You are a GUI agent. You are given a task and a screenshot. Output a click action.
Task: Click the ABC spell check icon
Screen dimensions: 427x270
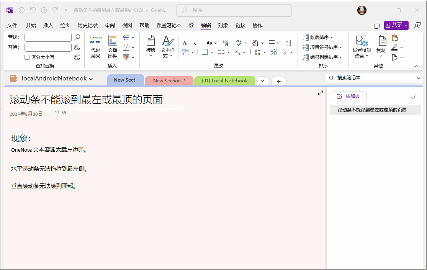(239, 43)
